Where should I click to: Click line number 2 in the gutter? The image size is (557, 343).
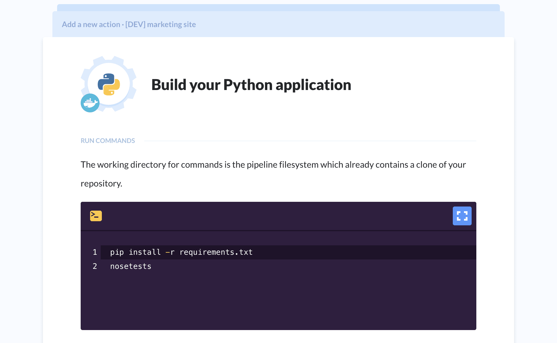point(95,266)
